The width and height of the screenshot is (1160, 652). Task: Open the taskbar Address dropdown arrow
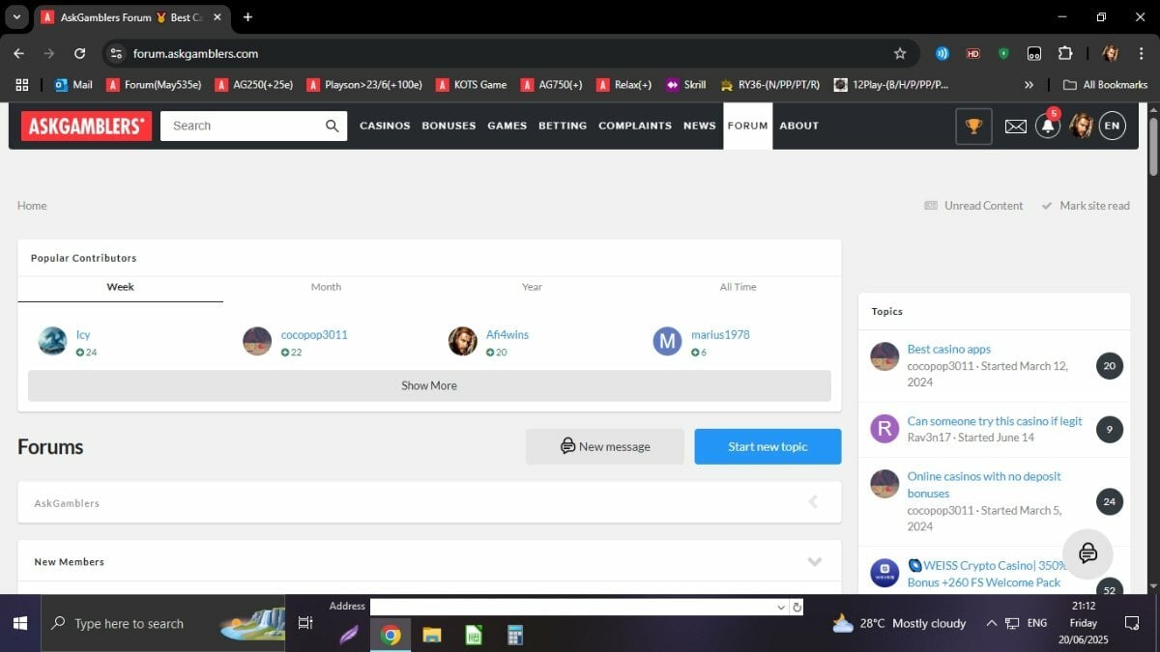(780, 607)
